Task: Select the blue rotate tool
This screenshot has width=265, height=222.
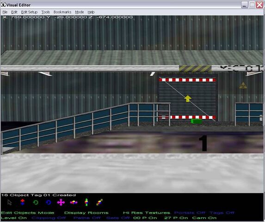Action: pos(49,202)
